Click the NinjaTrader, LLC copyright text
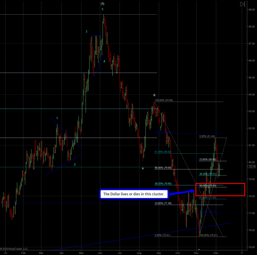257x255 pixels. click(14, 249)
